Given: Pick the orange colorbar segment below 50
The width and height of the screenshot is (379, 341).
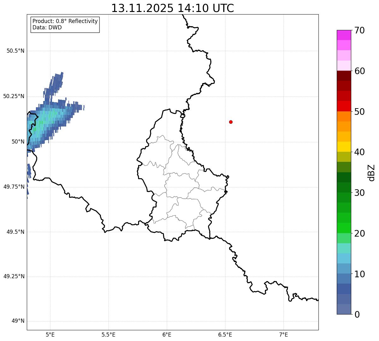Looking at the screenshot, I should [x=344, y=116].
